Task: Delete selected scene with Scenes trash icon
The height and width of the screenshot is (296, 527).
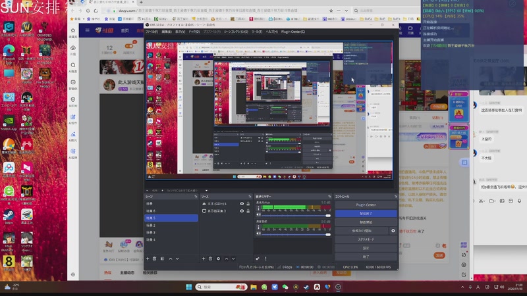Action: click(155, 259)
